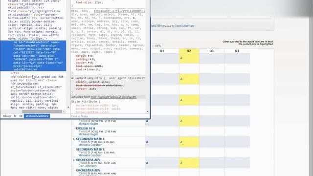Expand the border property triangle
This screenshot has height=176, width=313.
click(x=89, y=63)
